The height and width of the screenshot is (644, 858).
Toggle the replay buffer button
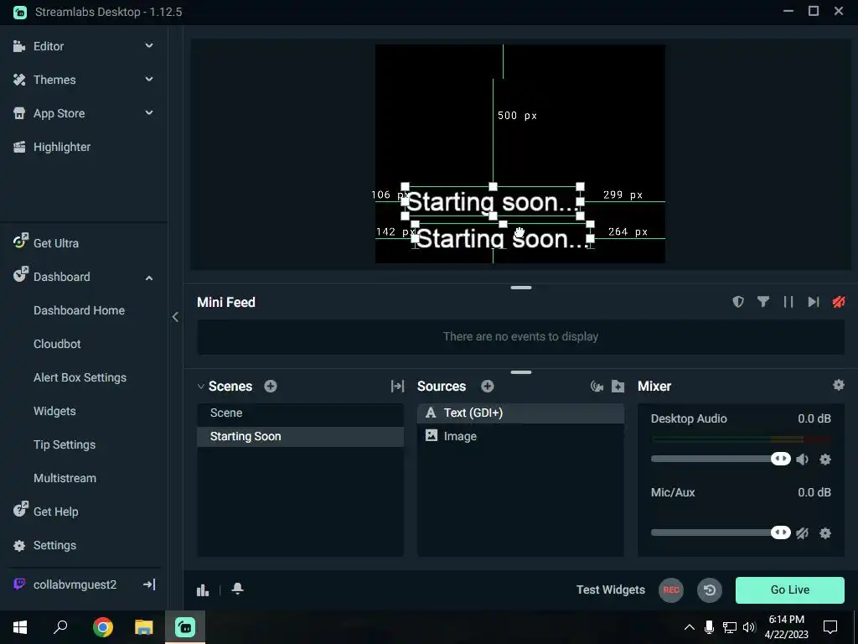710,589
